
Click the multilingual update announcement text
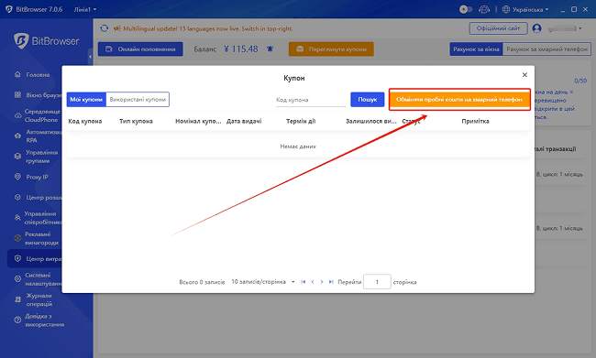coord(207,28)
